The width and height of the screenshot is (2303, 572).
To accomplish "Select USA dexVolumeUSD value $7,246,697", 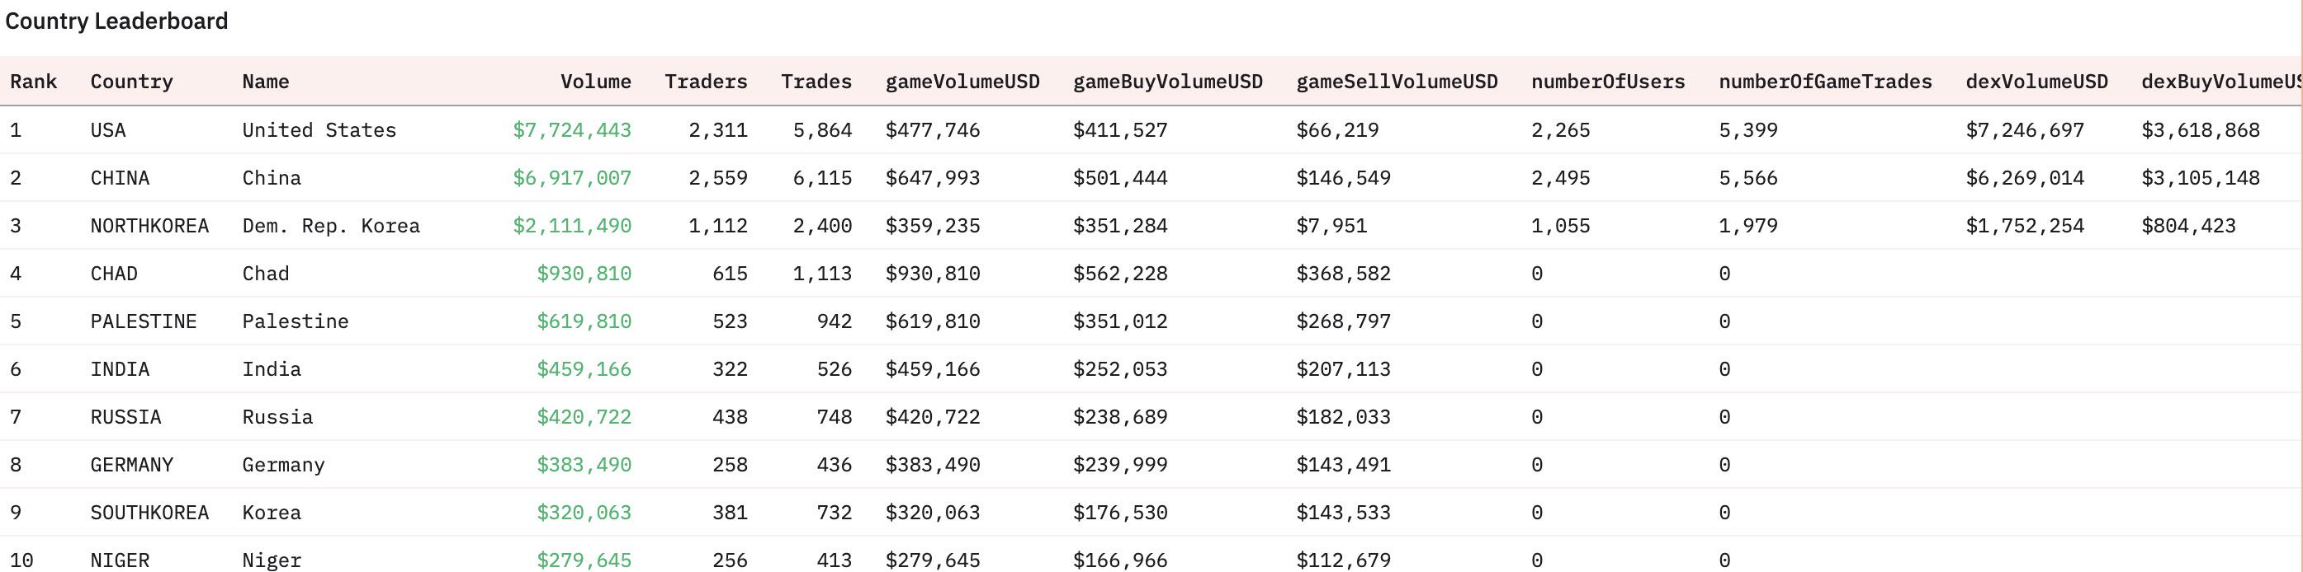I will (x=2024, y=130).
